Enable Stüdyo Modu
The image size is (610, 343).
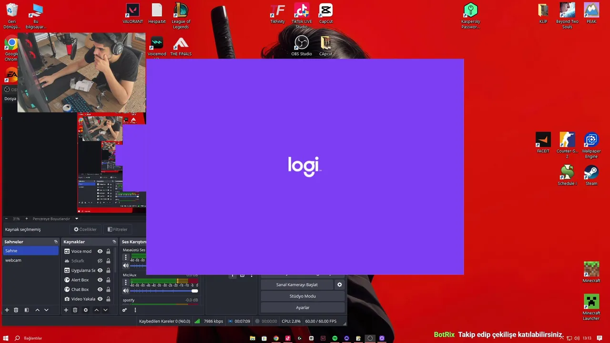click(303, 296)
